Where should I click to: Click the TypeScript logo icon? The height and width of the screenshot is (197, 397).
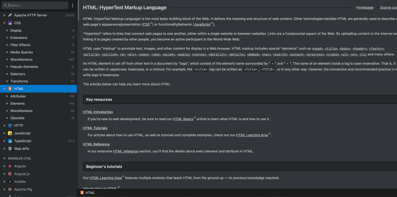[x=10, y=141]
